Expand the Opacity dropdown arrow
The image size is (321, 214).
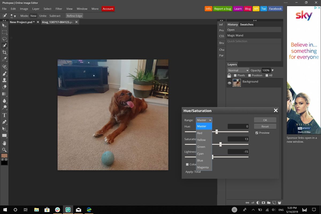272,70
